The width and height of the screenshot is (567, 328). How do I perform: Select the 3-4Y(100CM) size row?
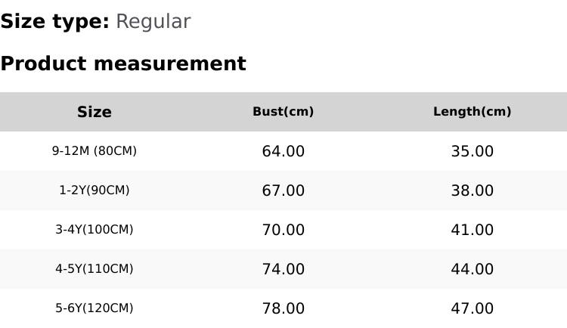click(x=94, y=230)
